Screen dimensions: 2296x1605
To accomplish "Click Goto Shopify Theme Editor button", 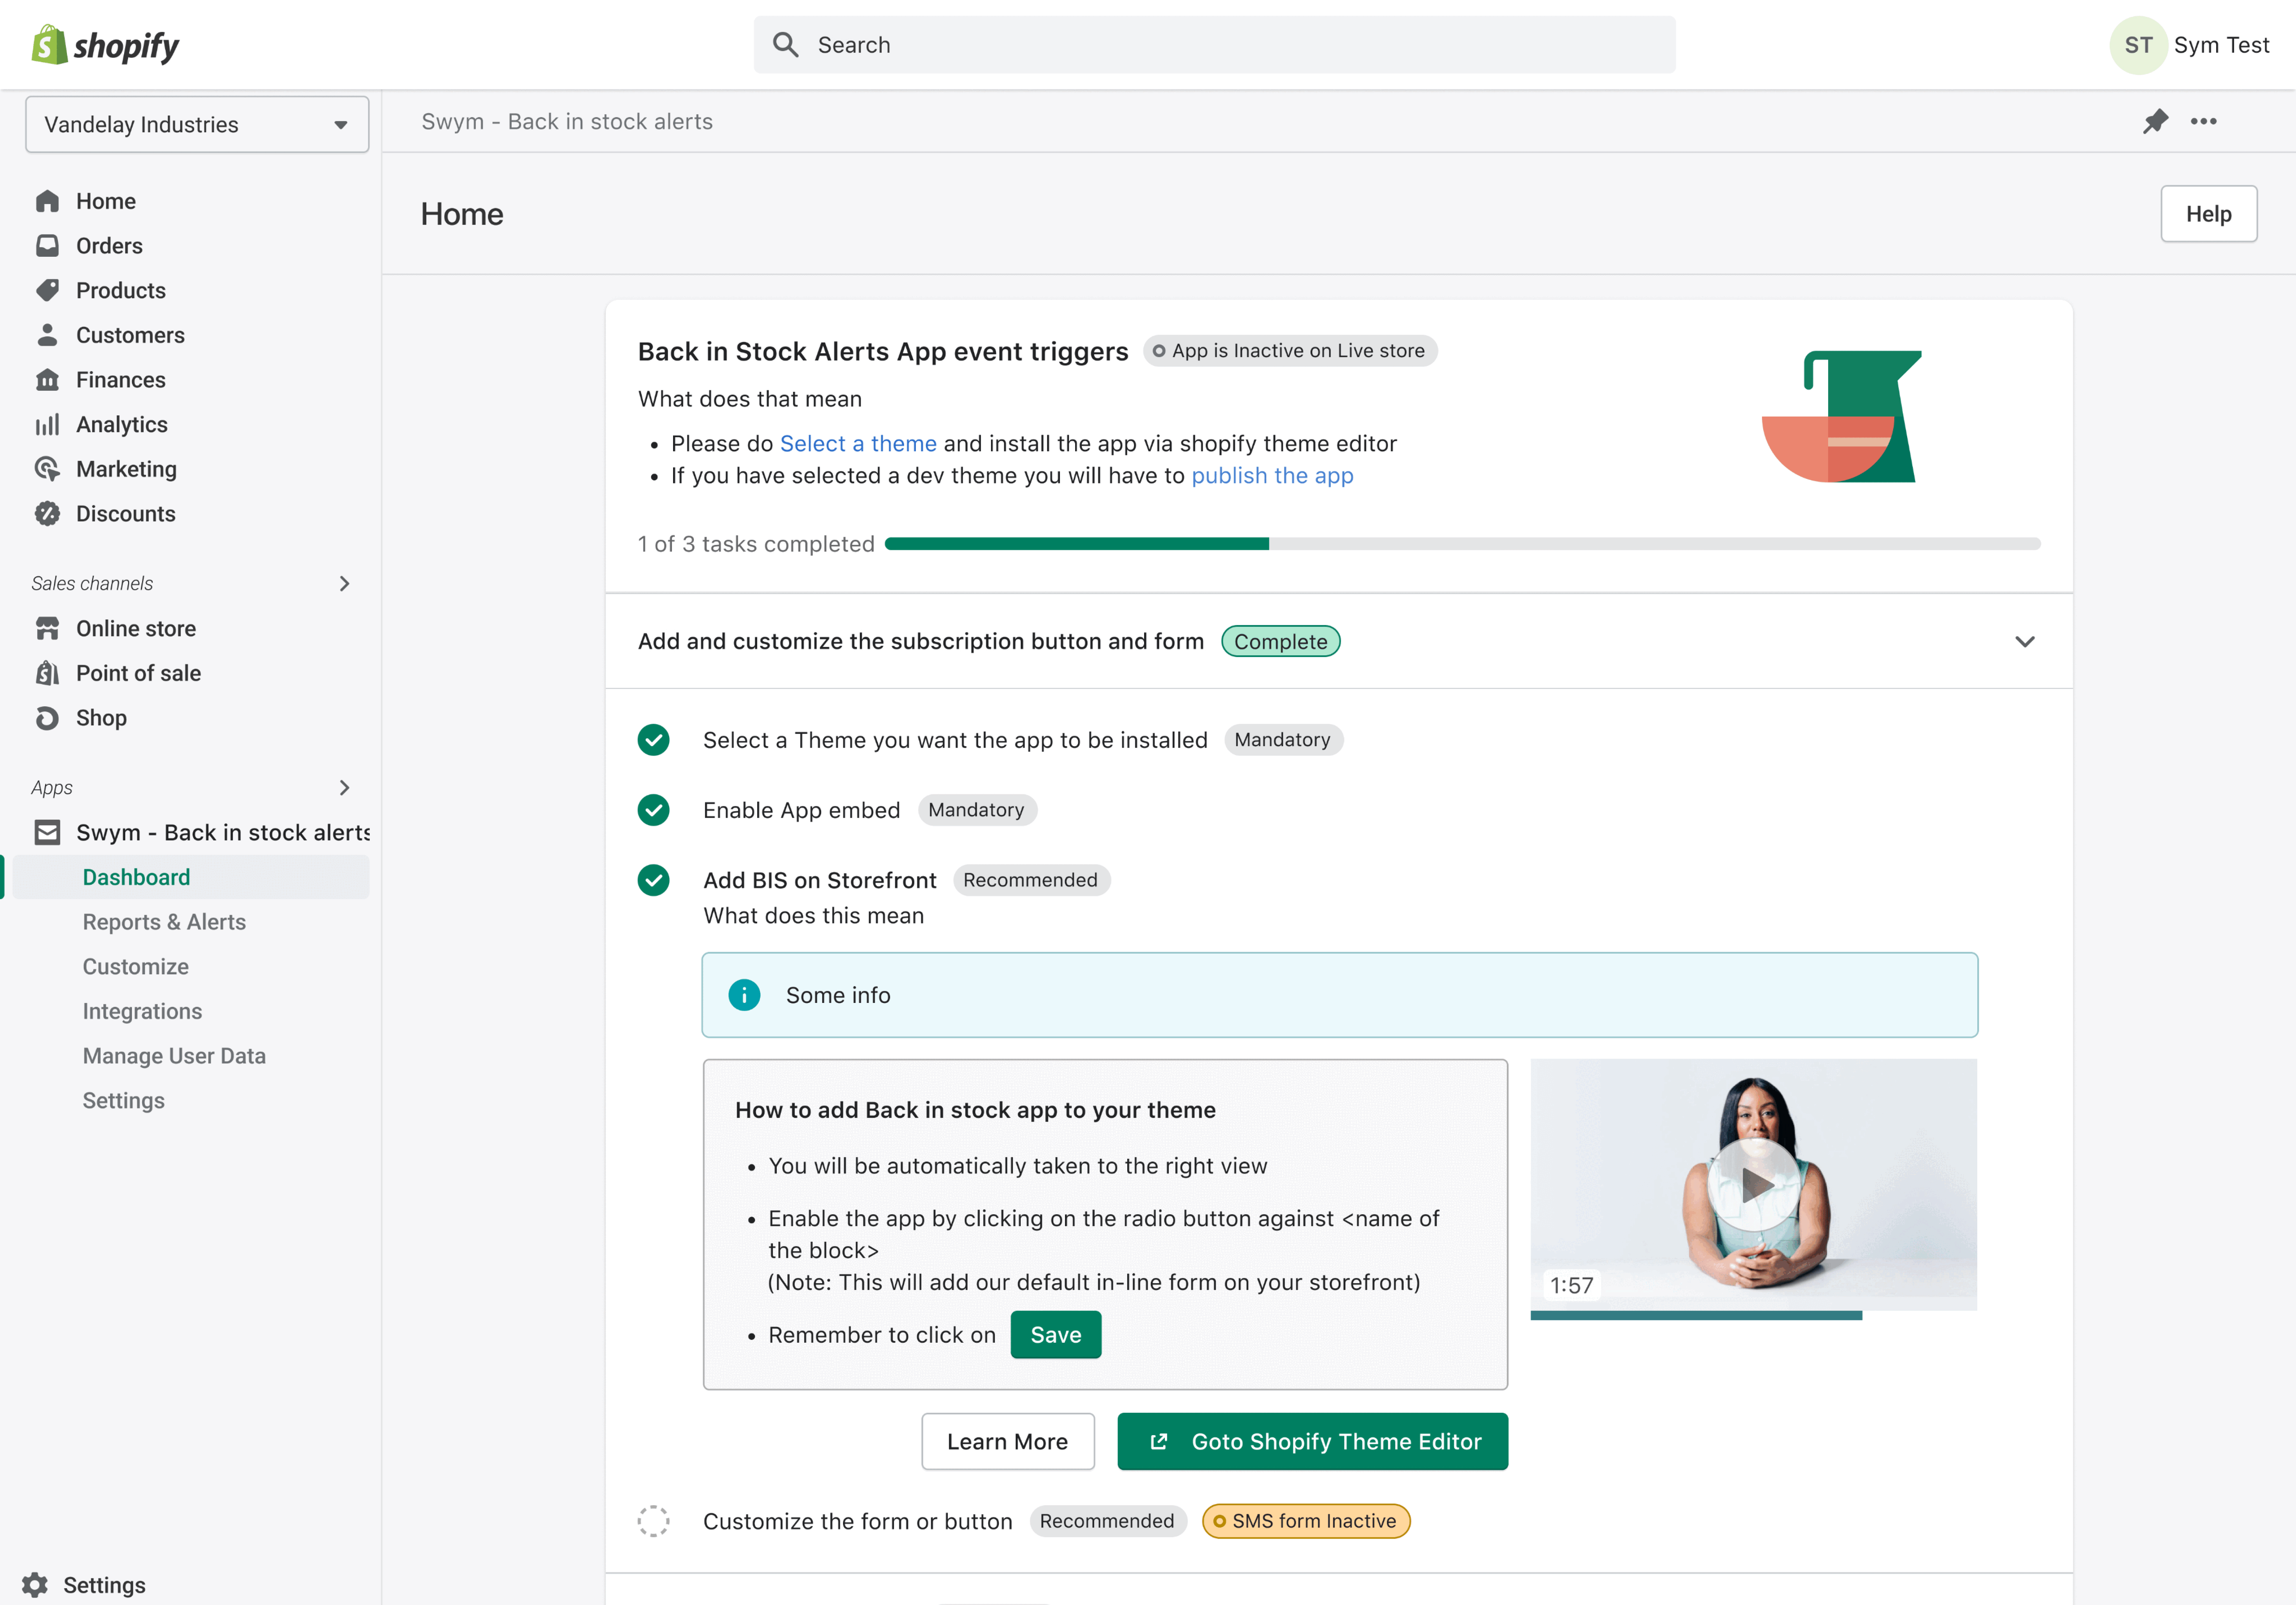I will (1312, 1441).
